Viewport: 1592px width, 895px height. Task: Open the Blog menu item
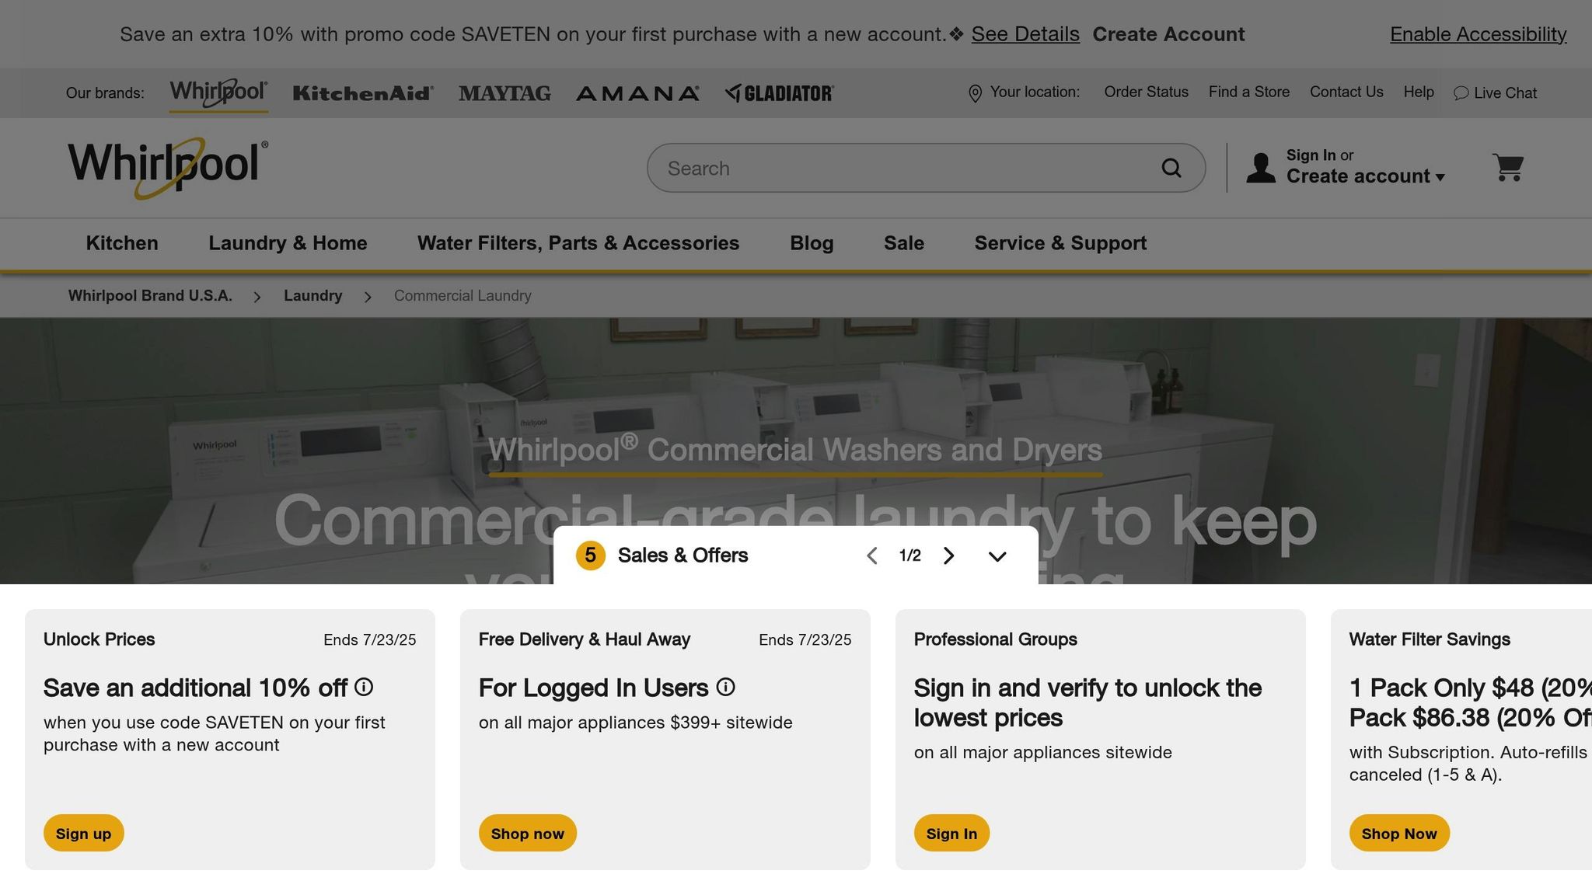(x=812, y=243)
